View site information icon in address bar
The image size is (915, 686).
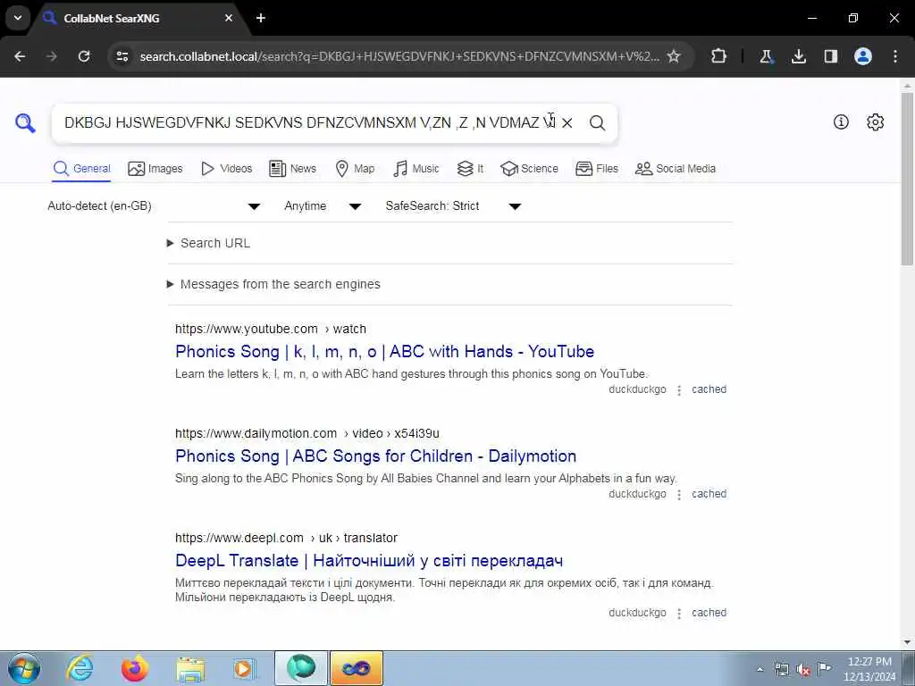pos(122,56)
